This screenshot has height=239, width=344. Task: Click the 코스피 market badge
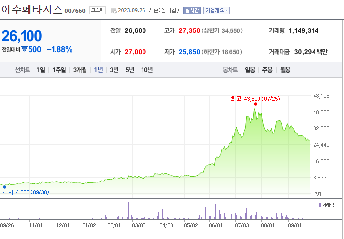pos(97,10)
